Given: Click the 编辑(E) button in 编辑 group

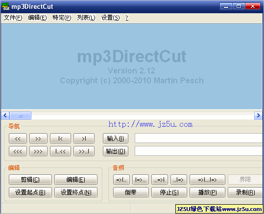Looking at the screenshot, I should click(x=76, y=180).
